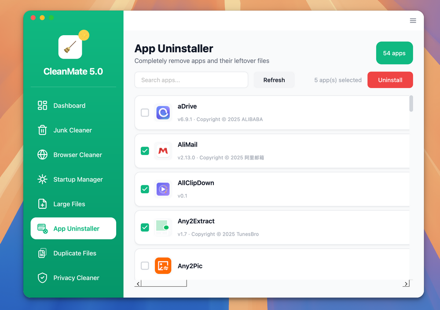Open the hamburger menu icon
This screenshot has width=440, height=310.
pyautogui.click(x=413, y=21)
